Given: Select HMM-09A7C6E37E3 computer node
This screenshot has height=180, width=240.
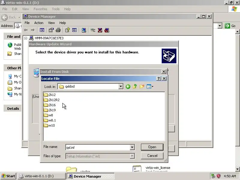Looking at the screenshot, I should coord(49,38).
